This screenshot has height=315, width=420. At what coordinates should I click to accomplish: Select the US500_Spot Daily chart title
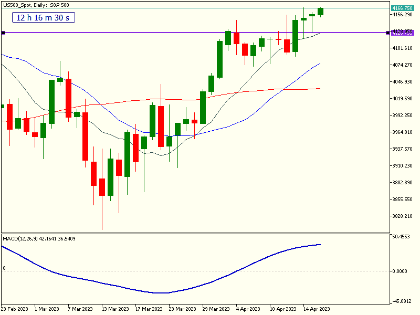(x=36, y=5)
